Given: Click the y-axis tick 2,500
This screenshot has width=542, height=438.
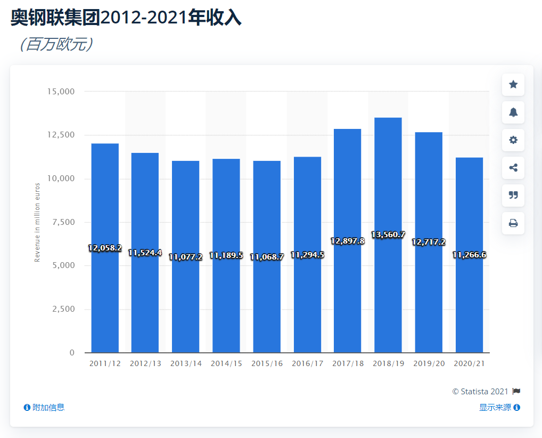Looking at the screenshot, I should tap(63, 309).
